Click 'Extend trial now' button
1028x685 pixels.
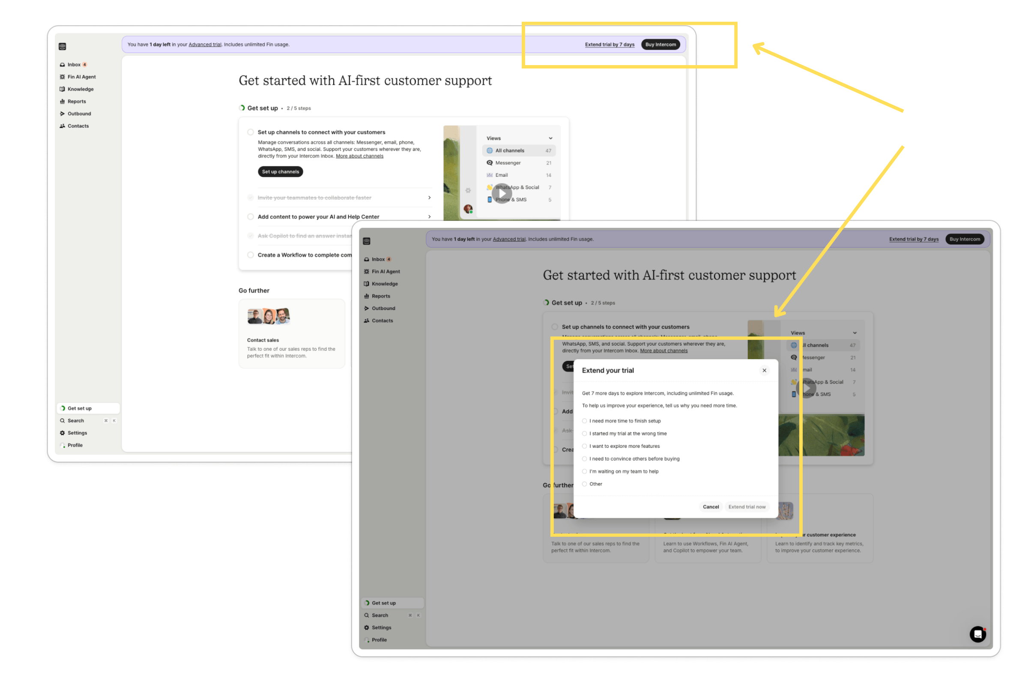coord(747,507)
